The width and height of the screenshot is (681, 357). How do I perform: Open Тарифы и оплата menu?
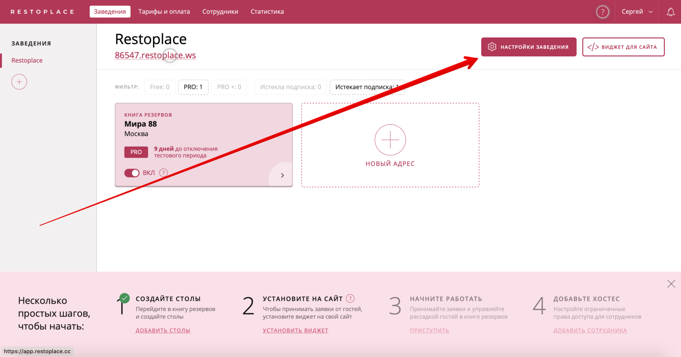[x=164, y=12]
